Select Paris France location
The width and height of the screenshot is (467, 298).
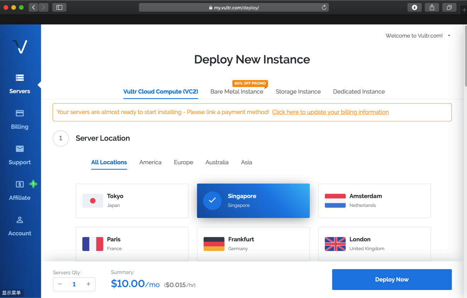point(132,244)
